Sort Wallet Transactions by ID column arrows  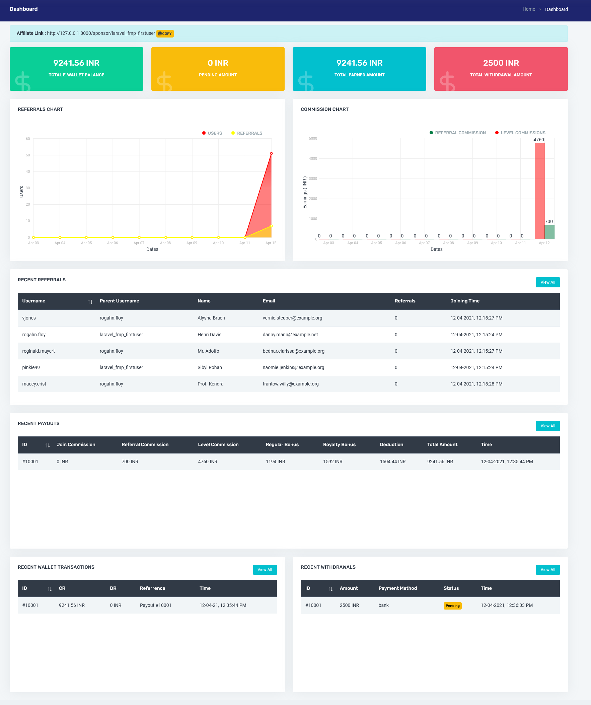tap(50, 589)
